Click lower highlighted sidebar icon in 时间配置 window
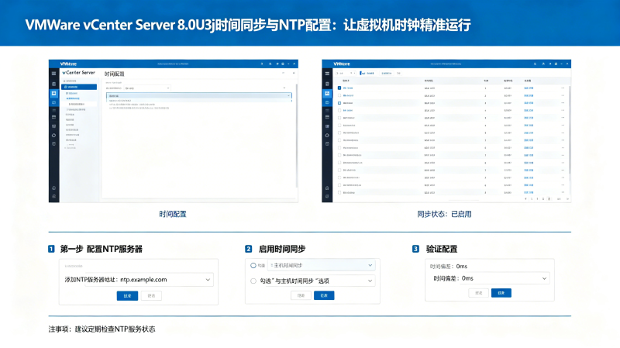 (x=54, y=102)
